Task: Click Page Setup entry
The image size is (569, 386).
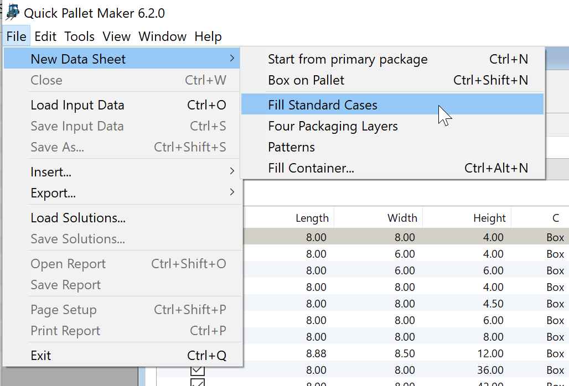Action: click(122, 310)
